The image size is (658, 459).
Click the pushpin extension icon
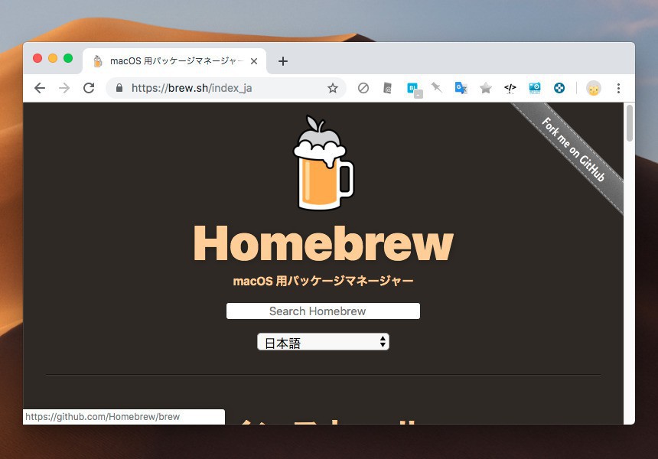436,87
